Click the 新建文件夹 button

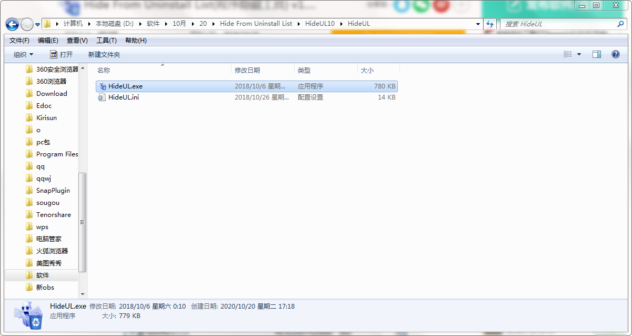point(104,54)
